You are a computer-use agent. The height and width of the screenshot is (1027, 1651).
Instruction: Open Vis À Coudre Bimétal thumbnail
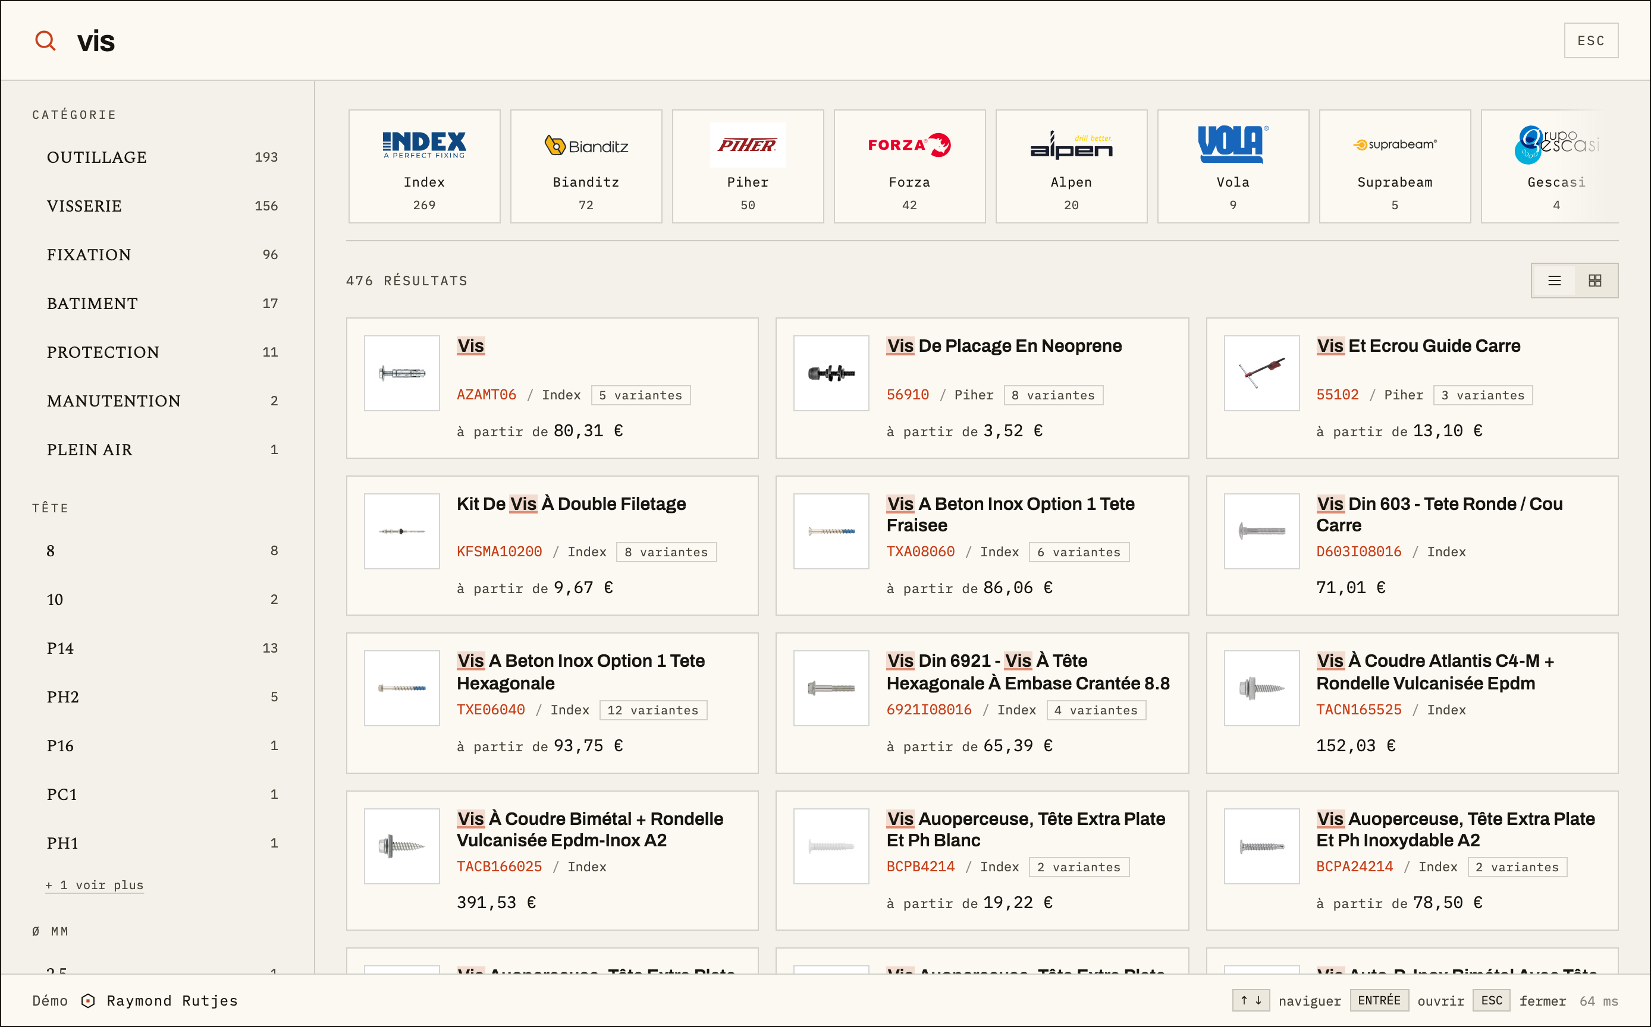pos(401,846)
